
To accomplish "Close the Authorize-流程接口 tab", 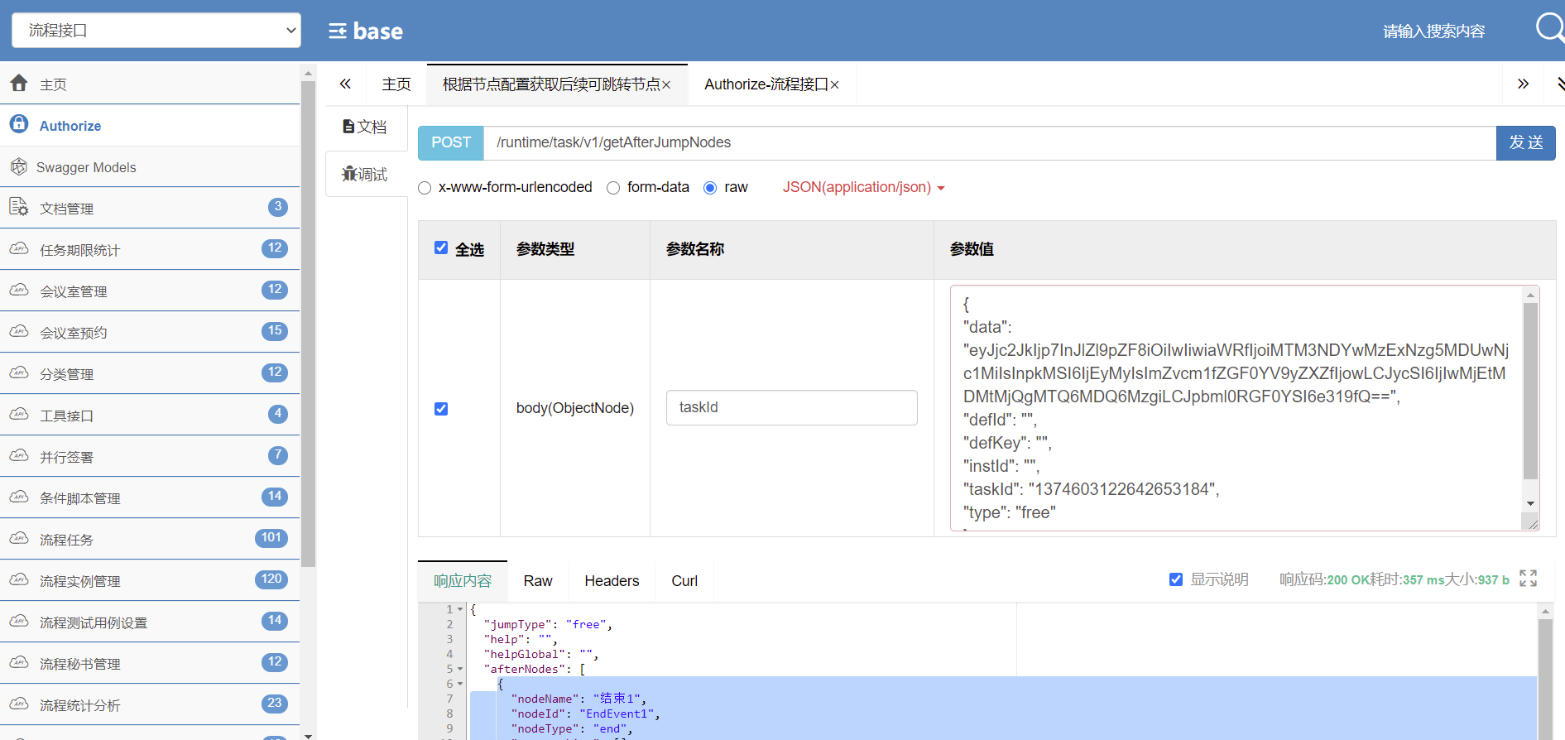I will pos(835,85).
